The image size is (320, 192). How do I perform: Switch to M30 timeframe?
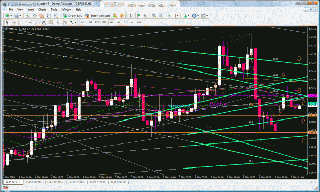pyautogui.click(x=104, y=22)
